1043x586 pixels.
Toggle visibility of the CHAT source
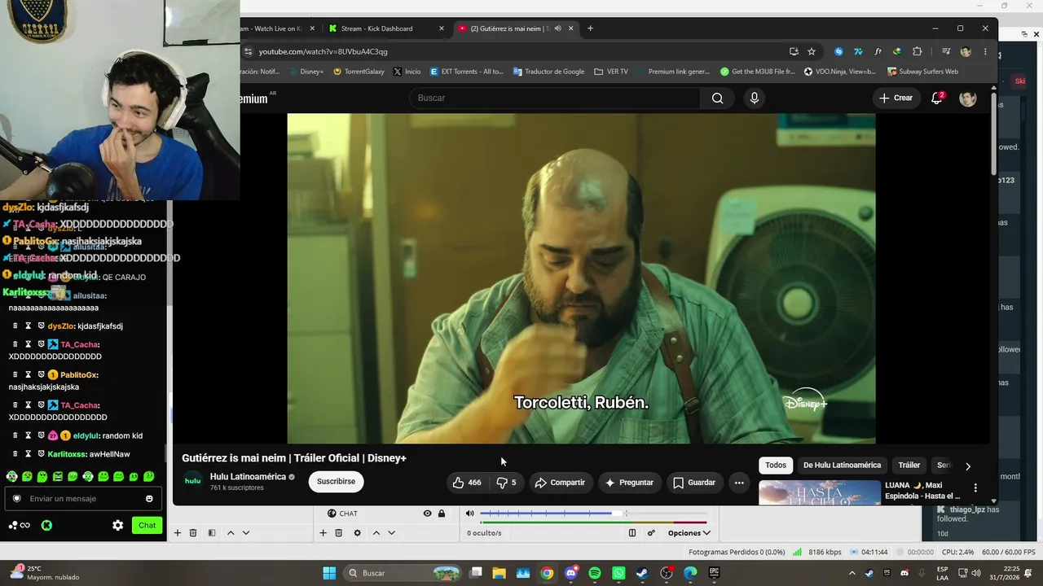click(x=427, y=514)
